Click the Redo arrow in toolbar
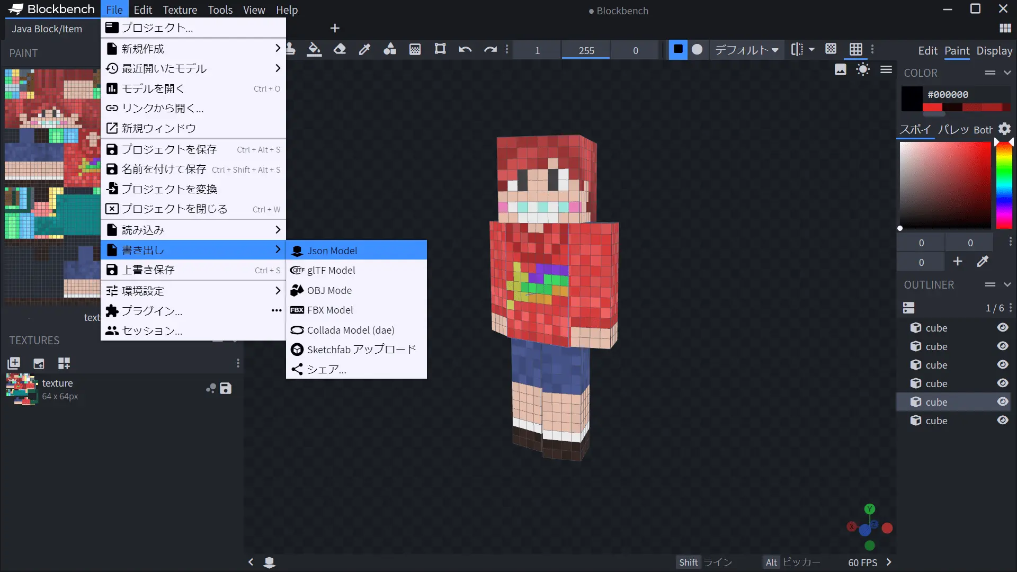The width and height of the screenshot is (1017, 572). point(490,49)
